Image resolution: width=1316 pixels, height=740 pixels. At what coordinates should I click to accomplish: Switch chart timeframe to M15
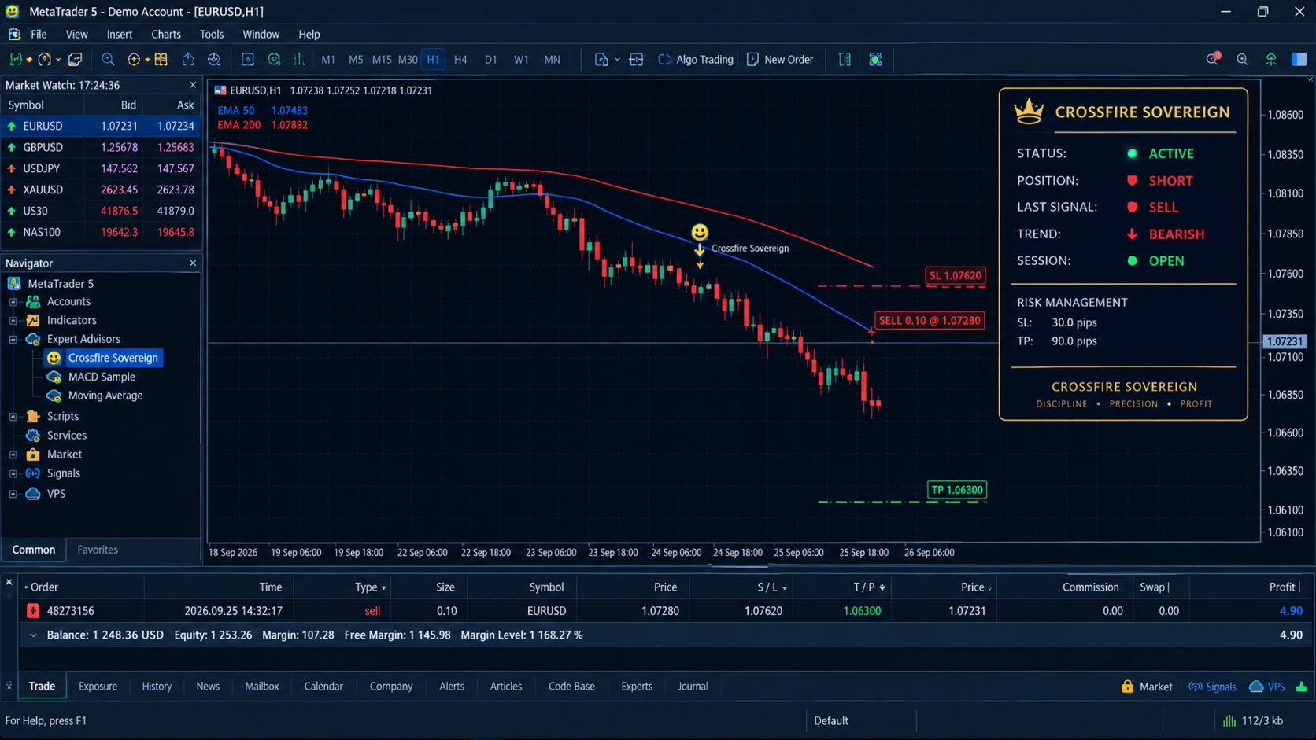[x=382, y=60]
